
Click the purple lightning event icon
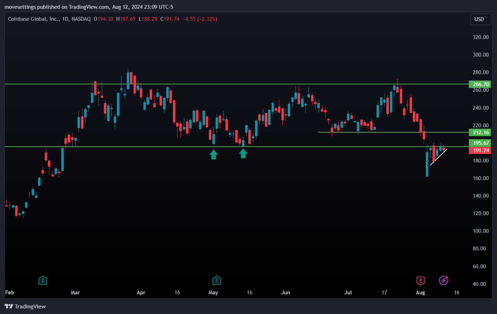[x=443, y=280]
